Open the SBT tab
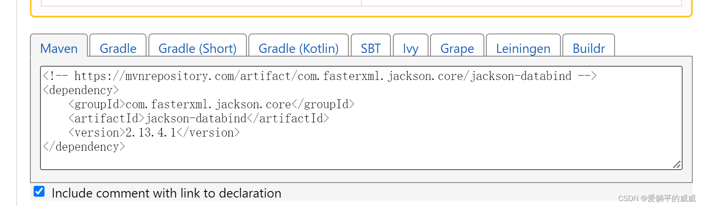This screenshot has width=702, height=206. point(371,46)
